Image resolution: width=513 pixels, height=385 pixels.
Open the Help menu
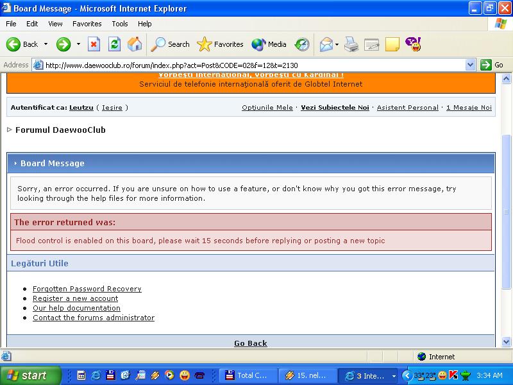coord(145,24)
